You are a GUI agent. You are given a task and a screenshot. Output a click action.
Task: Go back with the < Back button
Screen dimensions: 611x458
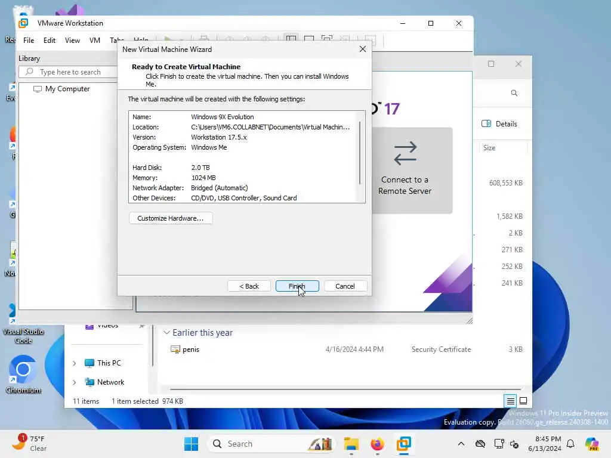[249, 286]
